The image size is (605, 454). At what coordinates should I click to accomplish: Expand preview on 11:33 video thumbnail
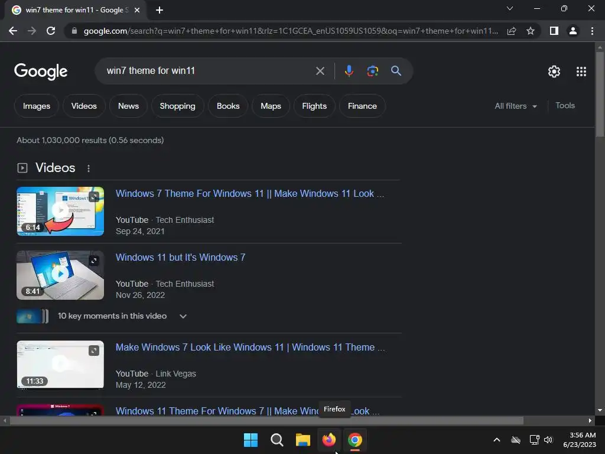pyautogui.click(x=94, y=351)
